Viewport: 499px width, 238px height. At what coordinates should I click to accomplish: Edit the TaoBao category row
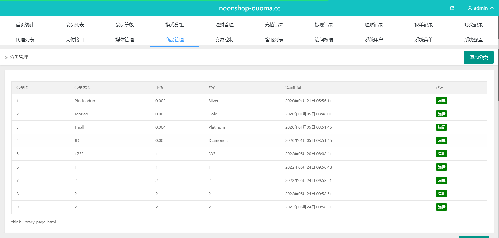click(x=441, y=114)
